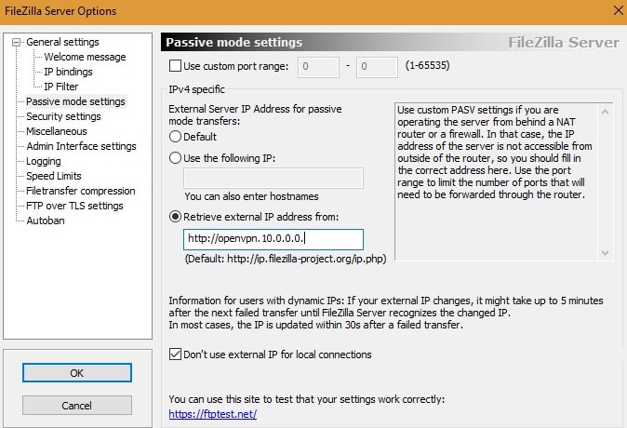Open IP Filter settings
Viewport: 627px width, 428px height.
pos(61,87)
